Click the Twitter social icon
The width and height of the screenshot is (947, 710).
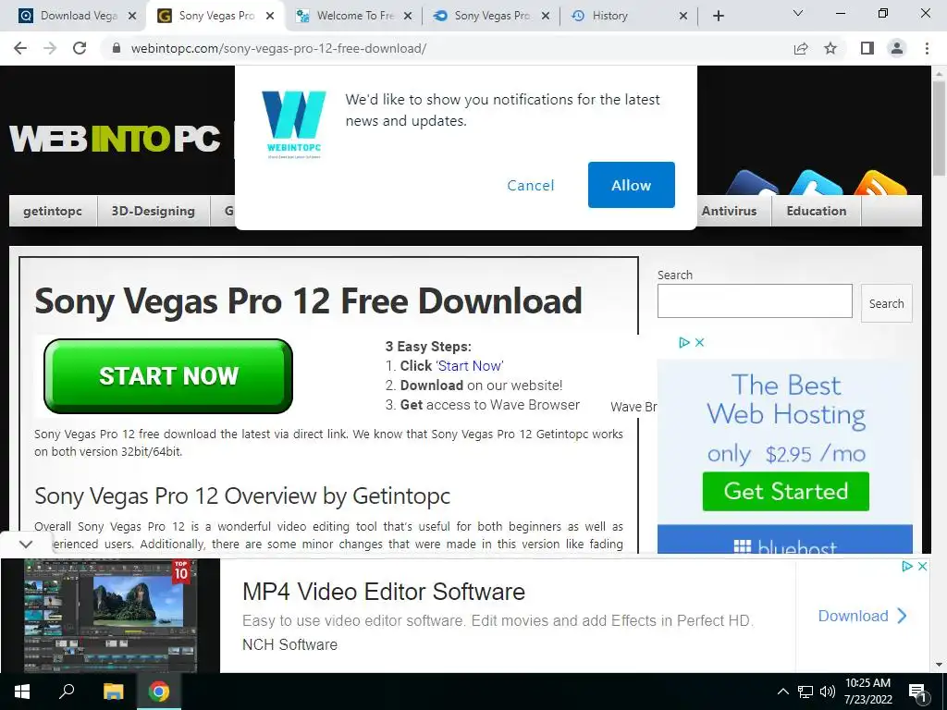(x=816, y=183)
